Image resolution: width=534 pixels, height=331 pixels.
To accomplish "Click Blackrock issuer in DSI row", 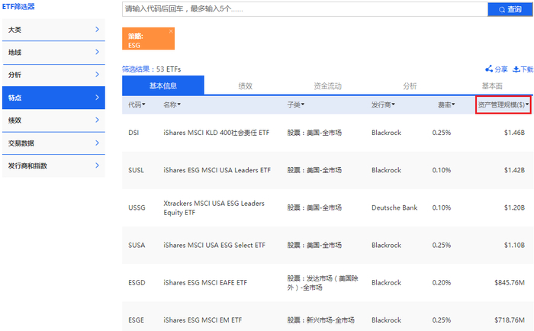I will pyautogui.click(x=386, y=133).
